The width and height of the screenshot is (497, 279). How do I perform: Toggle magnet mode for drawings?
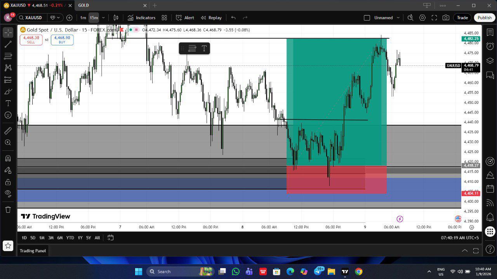pos(8,158)
